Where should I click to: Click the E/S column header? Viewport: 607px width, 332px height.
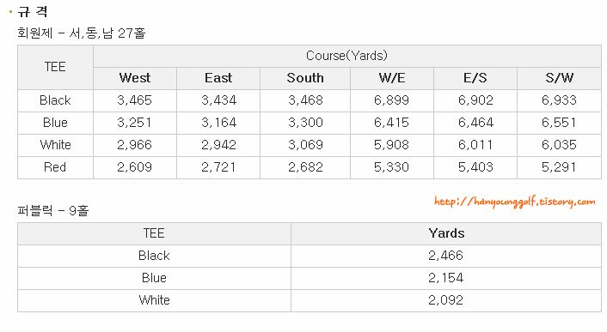click(475, 78)
